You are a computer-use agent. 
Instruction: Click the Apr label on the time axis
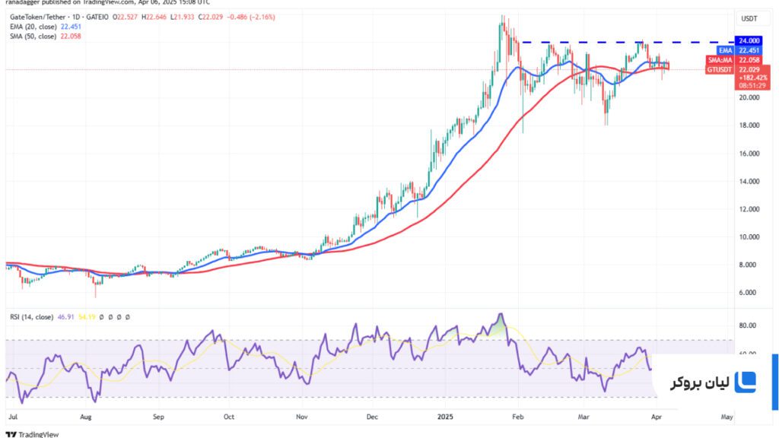657,417
